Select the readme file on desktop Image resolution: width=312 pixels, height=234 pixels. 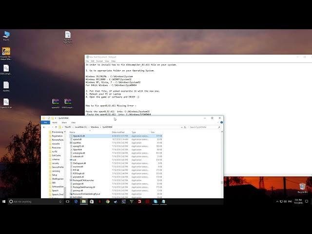coord(6,85)
